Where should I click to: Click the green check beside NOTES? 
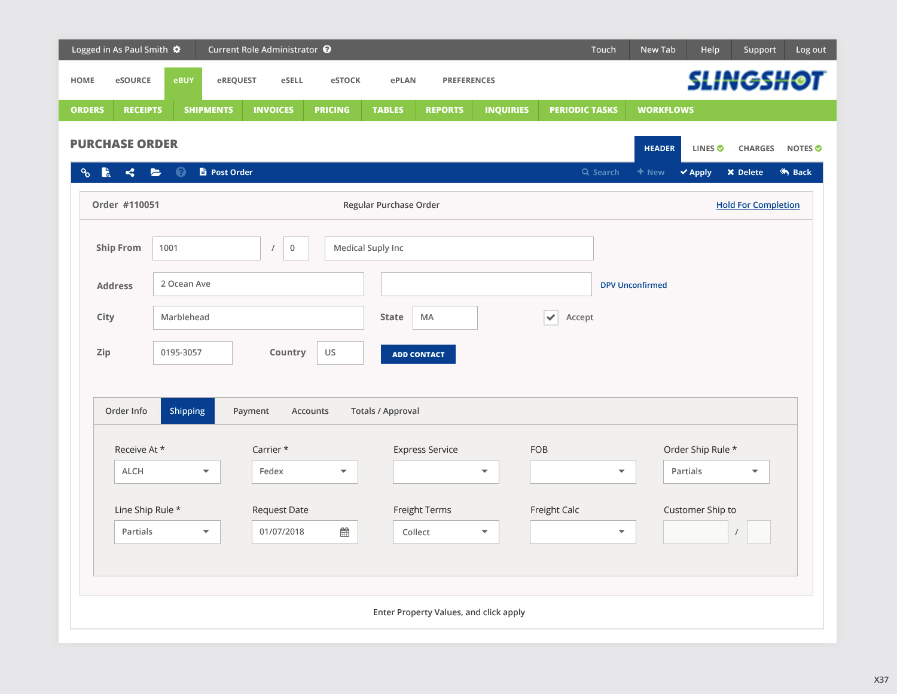[817, 148]
